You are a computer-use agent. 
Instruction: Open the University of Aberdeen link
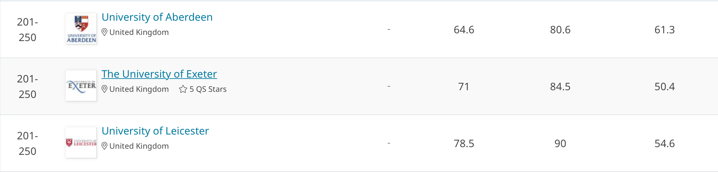157,17
